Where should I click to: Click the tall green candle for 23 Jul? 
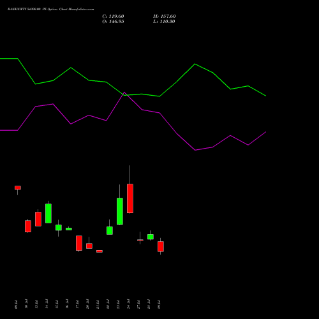[x=120, y=211]
